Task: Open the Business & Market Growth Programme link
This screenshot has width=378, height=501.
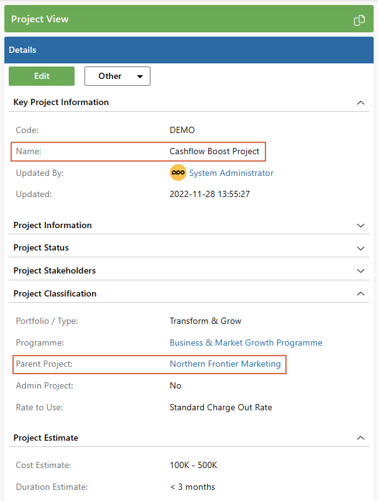Action: (x=246, y=342)
